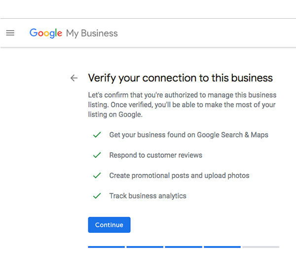The height and width of the screenshot is (258, 296).
Task: Click 'Verify your connection to this business' heading
Action: (x=180, y=78)
